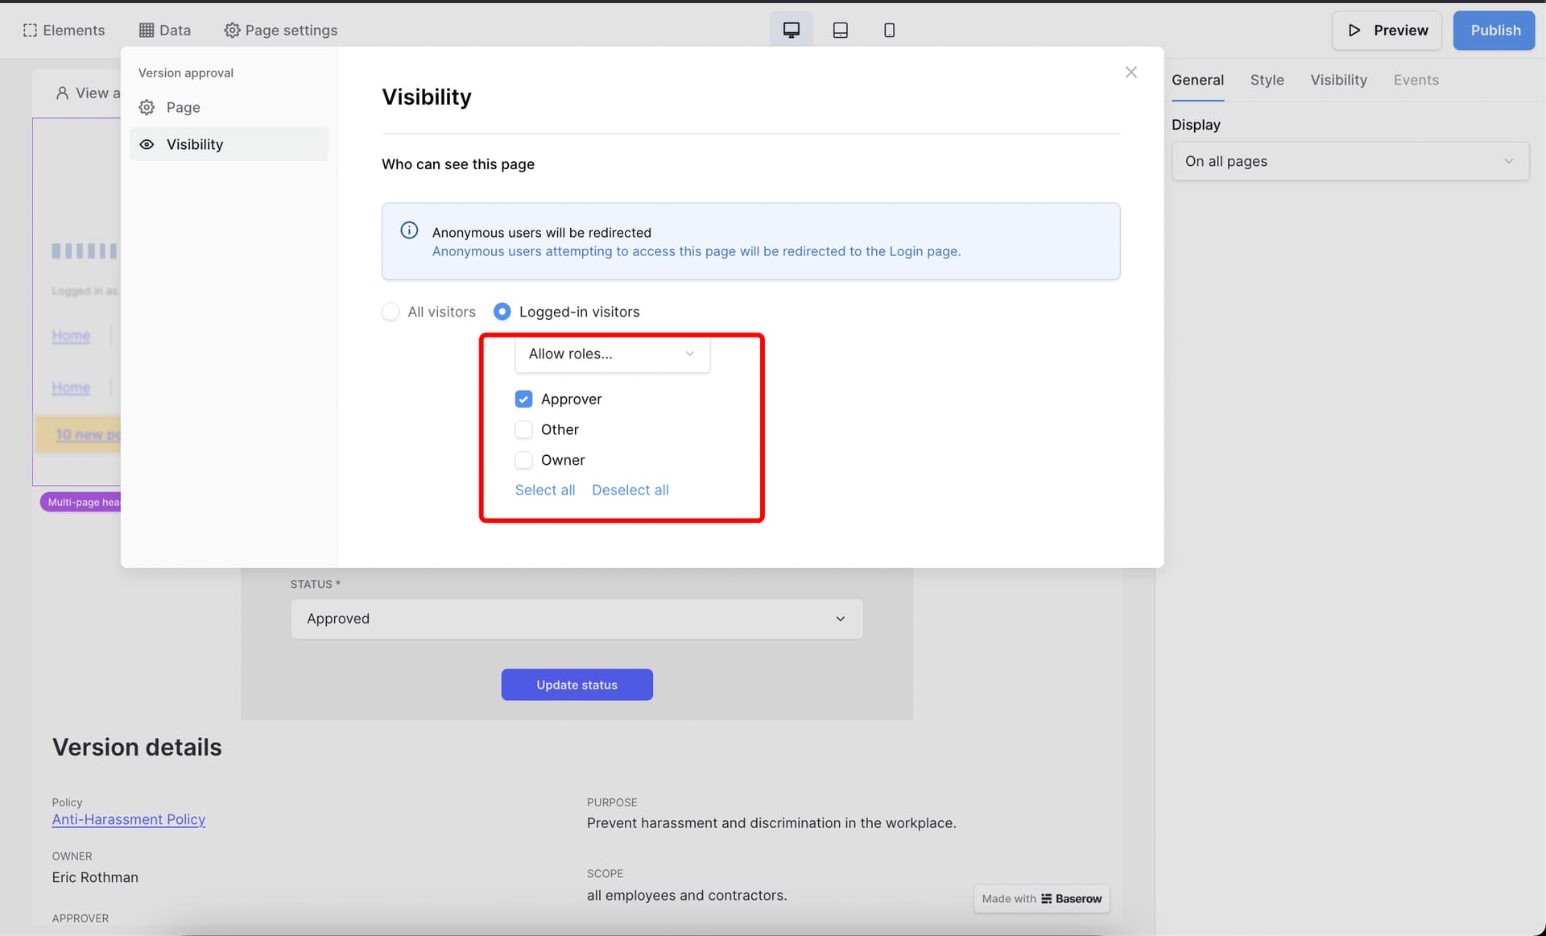Open Data panel in top bar
This screenshot has width=1546, height=936.
(165, 30)
